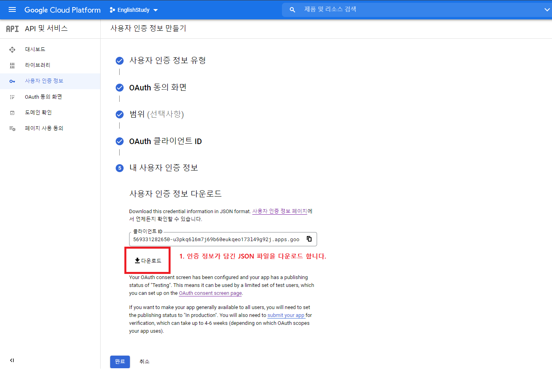Screen dimensions: 552x371
Task: Expand the OAuth 클라이언트 ID step heading
Action: click(165, 141)
